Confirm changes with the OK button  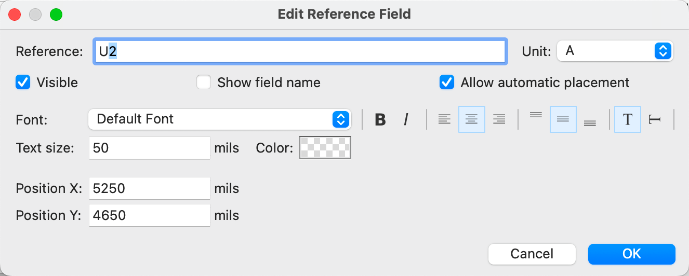click(x=631, y=254)
